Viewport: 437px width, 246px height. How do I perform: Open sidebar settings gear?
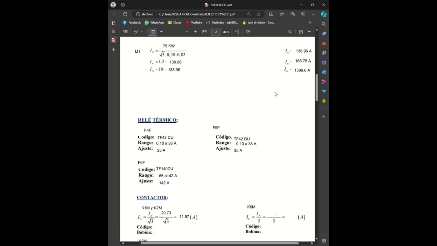324,241
